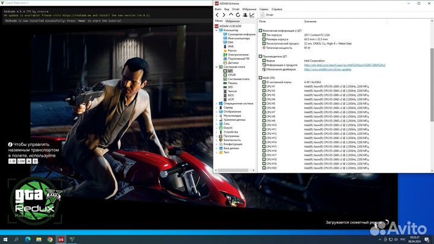Image resolution: width=434 pixels, height=244 pixels.
Task: Open the Файл menu
Action: pos(218,9)
